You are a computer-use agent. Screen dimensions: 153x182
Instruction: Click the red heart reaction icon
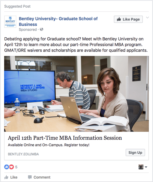pyautogui.click(x=11, y=167)
